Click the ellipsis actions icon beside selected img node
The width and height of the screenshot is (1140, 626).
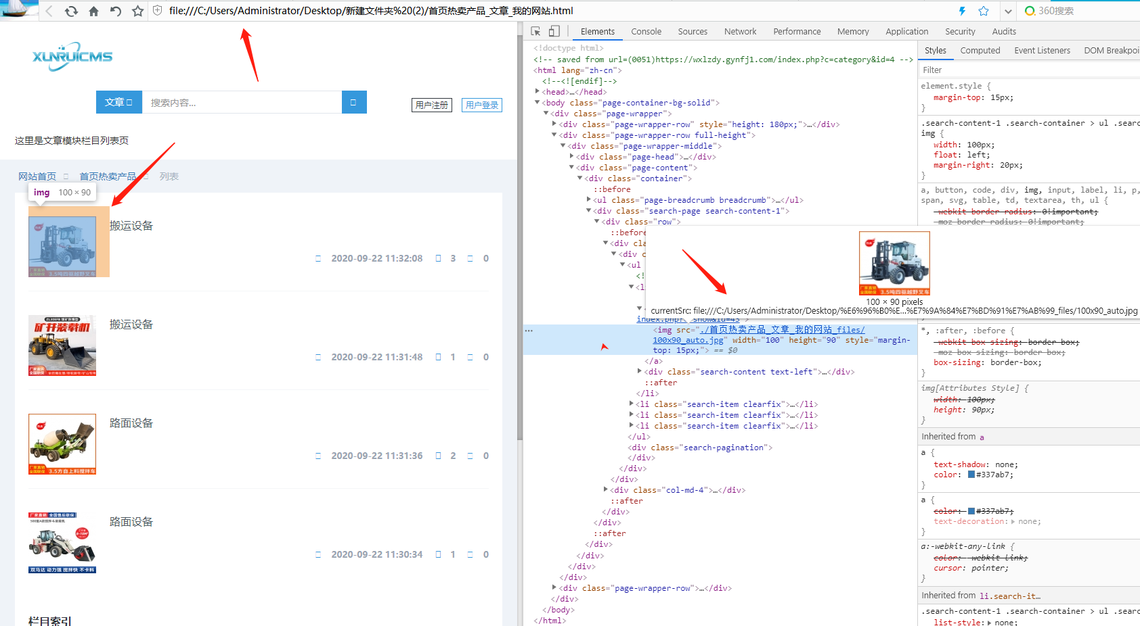529,331
